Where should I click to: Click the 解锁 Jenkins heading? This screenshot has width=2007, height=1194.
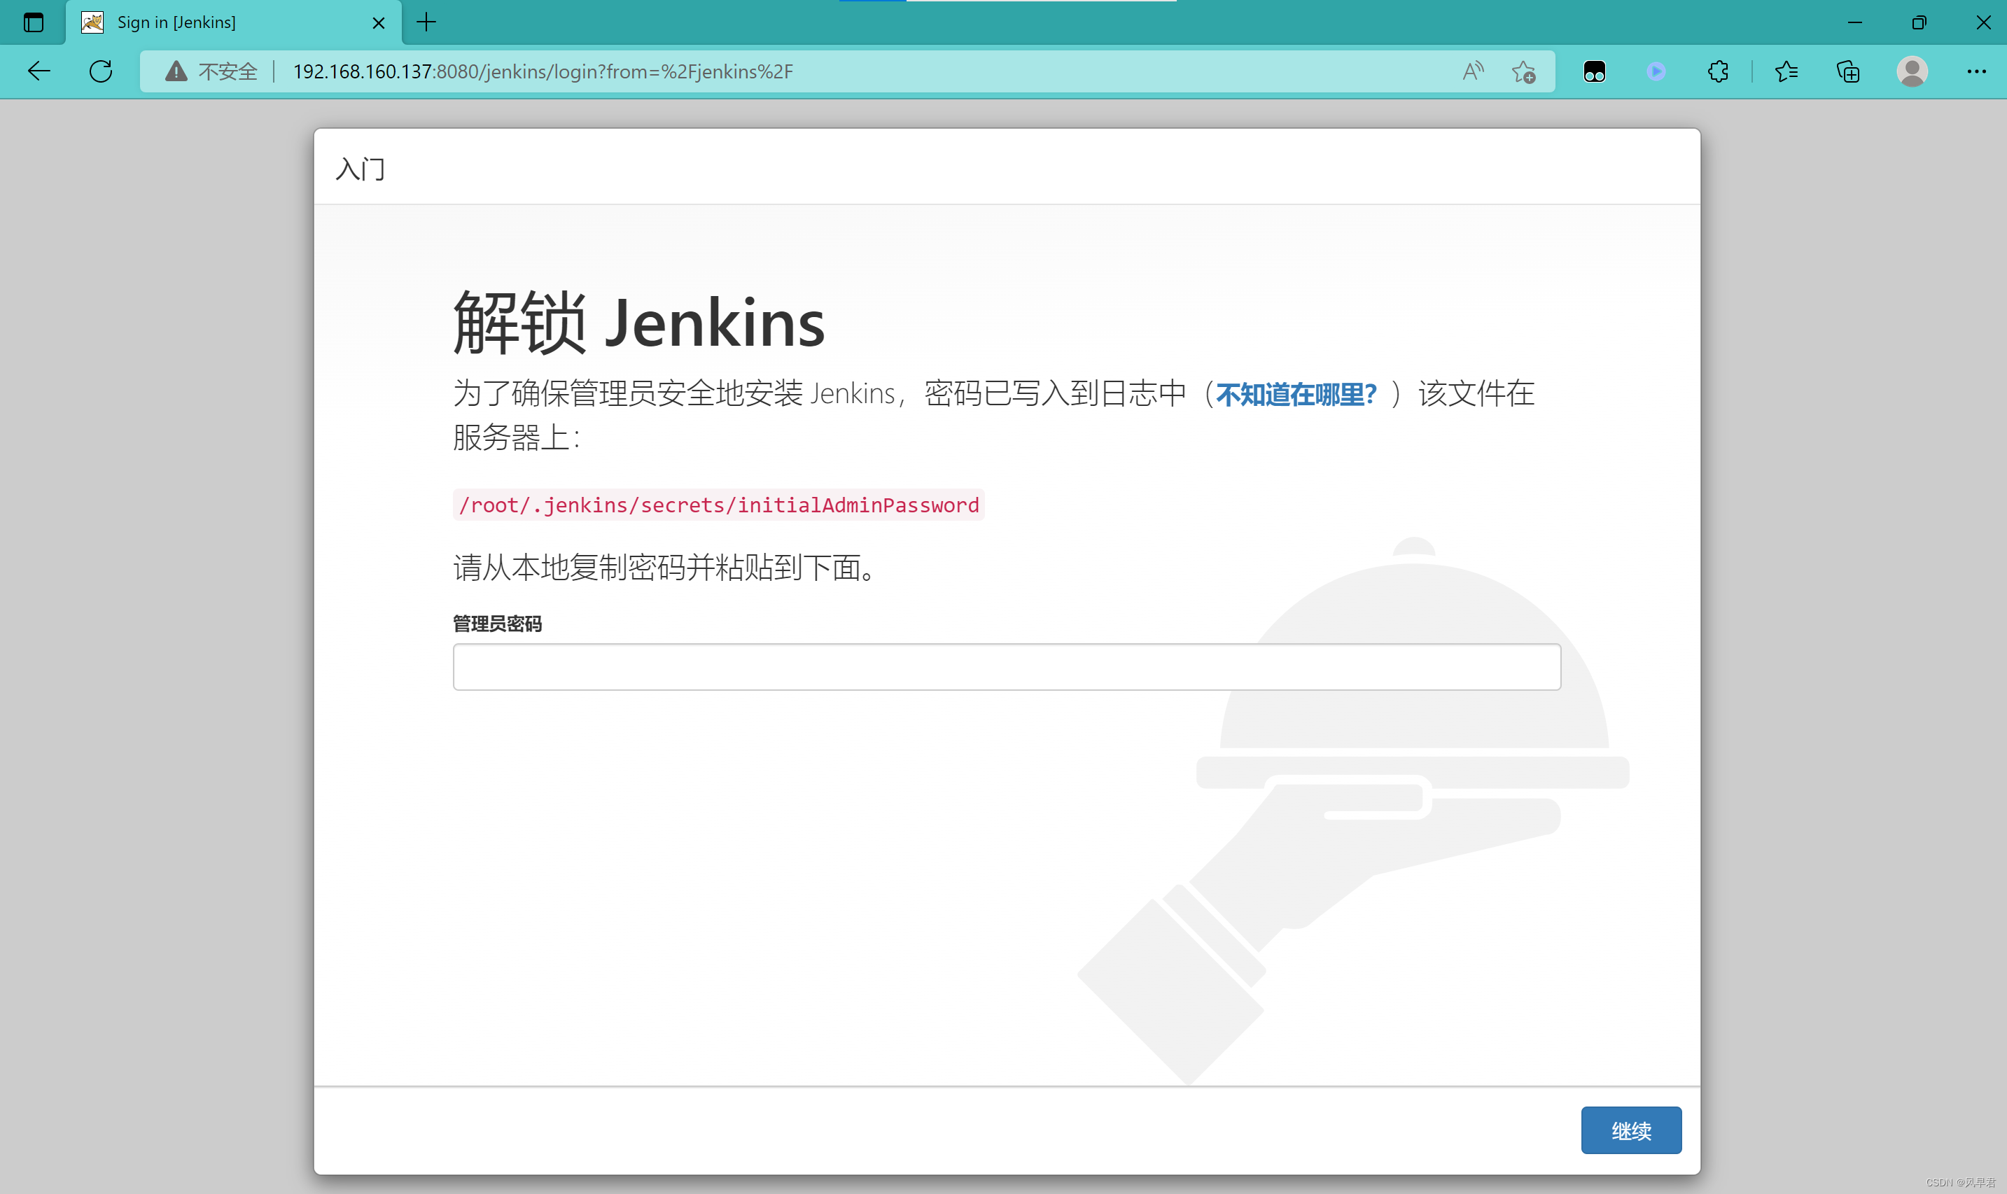pos(639,322)
